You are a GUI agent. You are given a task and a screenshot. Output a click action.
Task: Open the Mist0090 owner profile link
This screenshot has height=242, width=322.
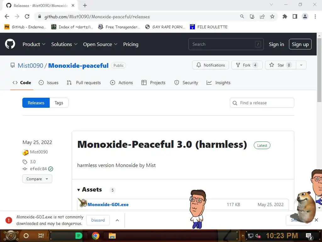[31, 66]
